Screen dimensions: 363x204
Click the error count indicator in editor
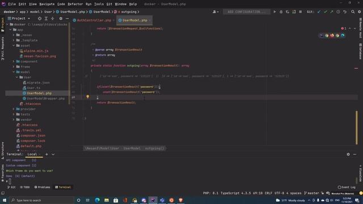point(344,28)
